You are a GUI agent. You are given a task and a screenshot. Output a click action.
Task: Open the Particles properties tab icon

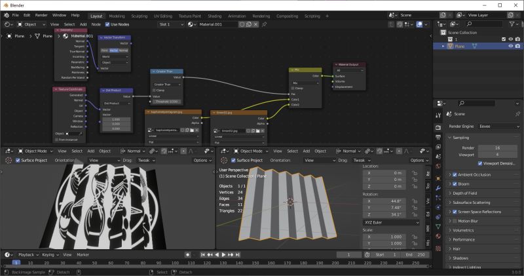pos(438,198)
